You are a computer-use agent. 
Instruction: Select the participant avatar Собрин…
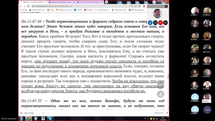click(207, 36)
